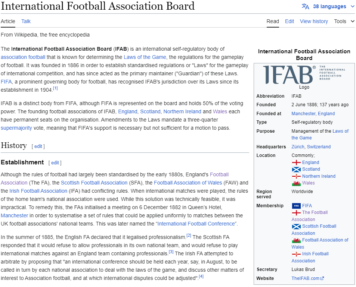Select the founded date 2 June 1886

tap(304, 105)
